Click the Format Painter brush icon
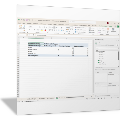Image resolution: width=120 pixels, height=120 pixels. [24, 30]
